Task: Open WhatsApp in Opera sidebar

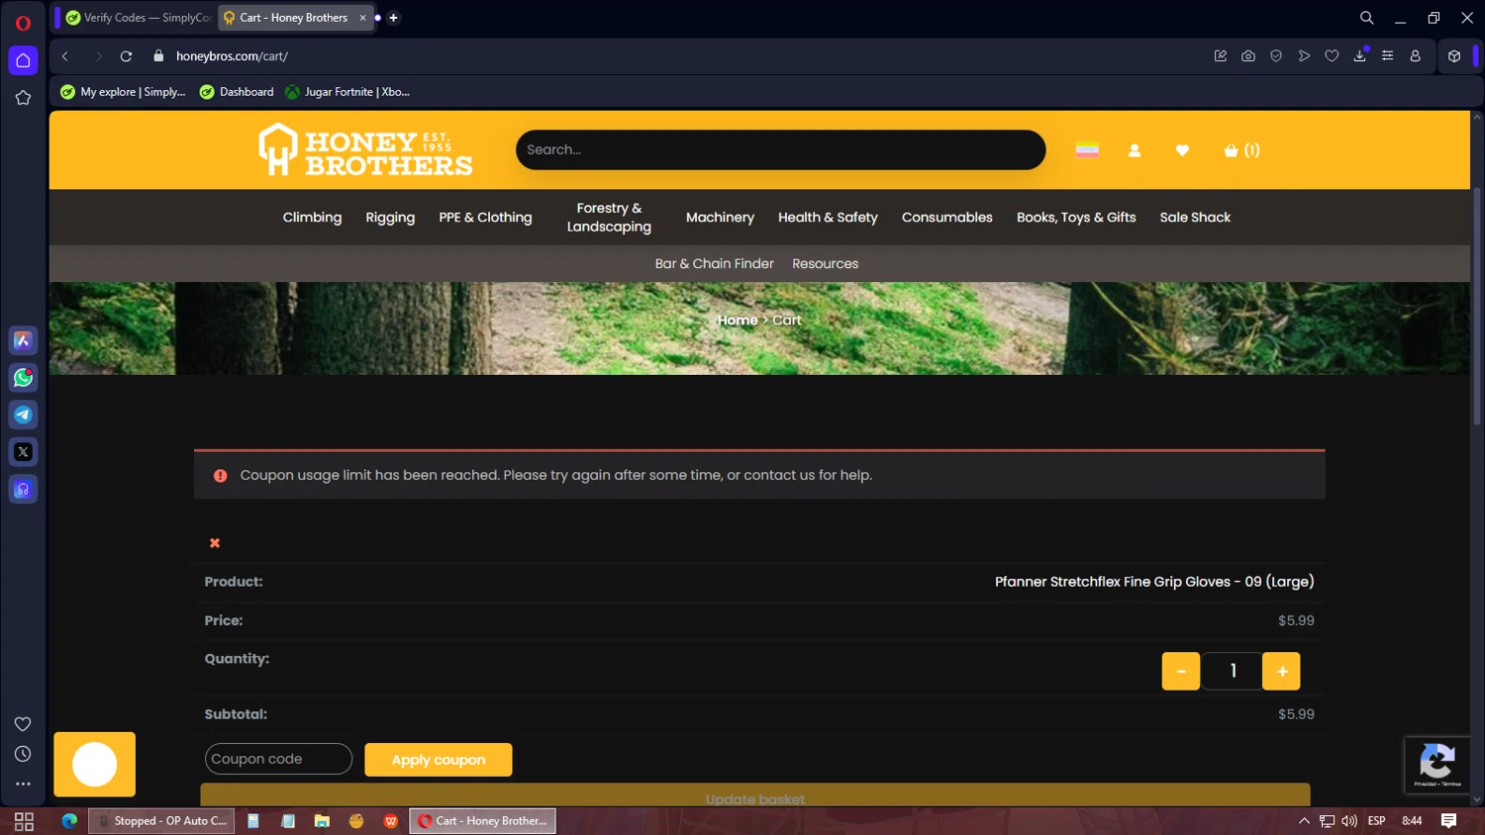Action: tap(23, 378)
